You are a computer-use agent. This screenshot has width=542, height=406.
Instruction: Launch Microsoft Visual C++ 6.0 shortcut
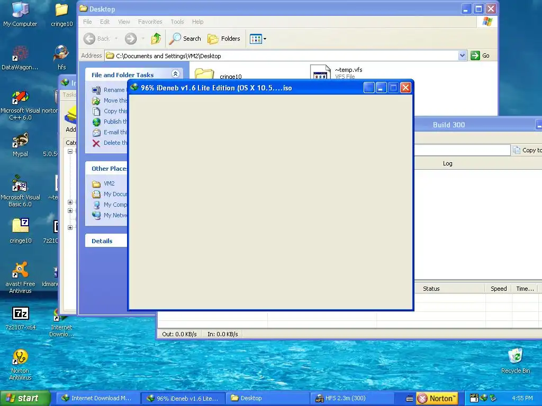20,105
